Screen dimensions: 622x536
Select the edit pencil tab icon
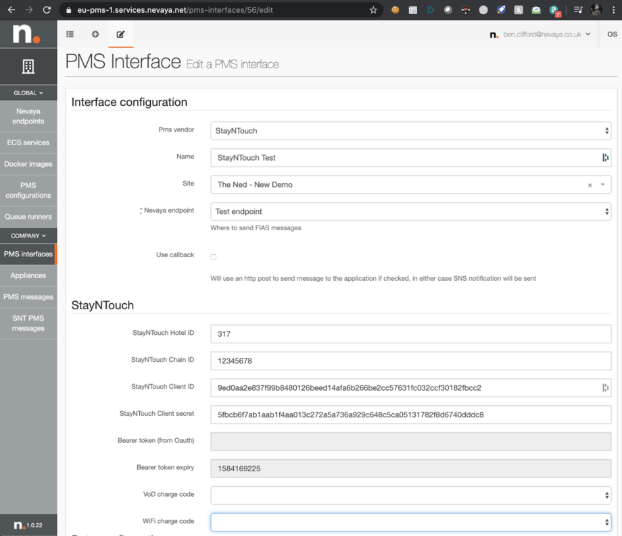click(120, 34)
